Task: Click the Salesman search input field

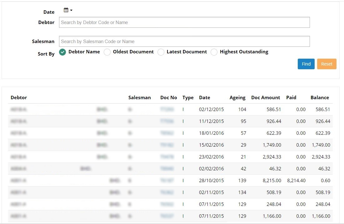Action: tap(184, 41)
